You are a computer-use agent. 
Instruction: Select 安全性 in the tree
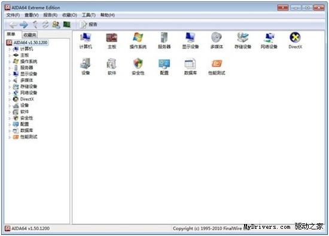click(x=26, y=118)
